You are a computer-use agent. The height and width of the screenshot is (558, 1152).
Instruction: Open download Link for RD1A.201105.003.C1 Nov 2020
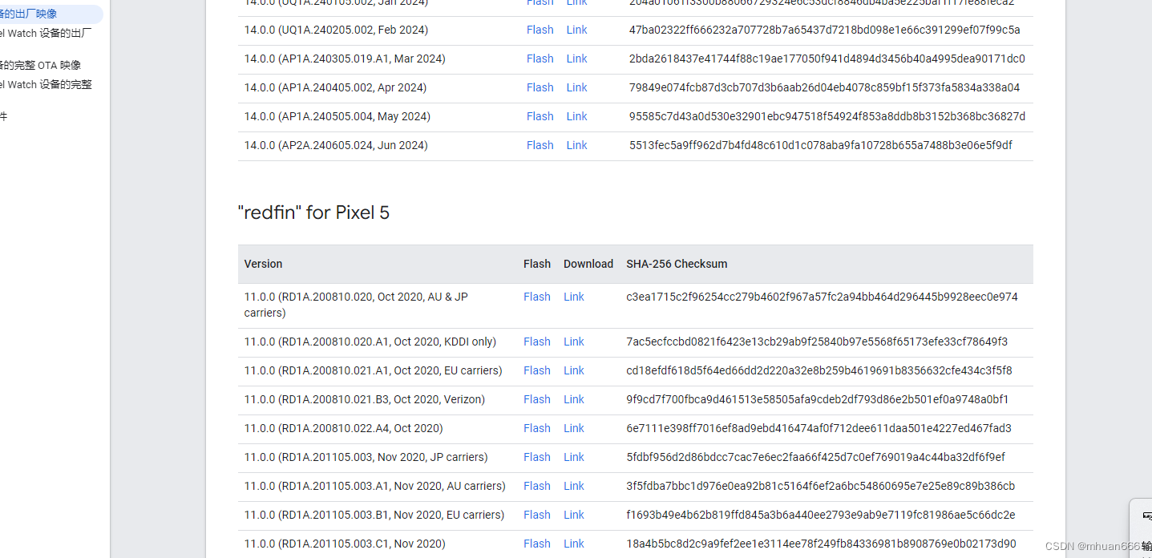[x=573, y=544]
